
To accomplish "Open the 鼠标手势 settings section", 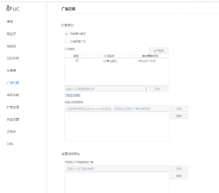I will pyautogui.click(x=13, y=58).
